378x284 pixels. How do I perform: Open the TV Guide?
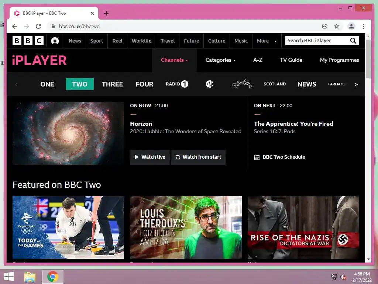(x=291, y=60)
